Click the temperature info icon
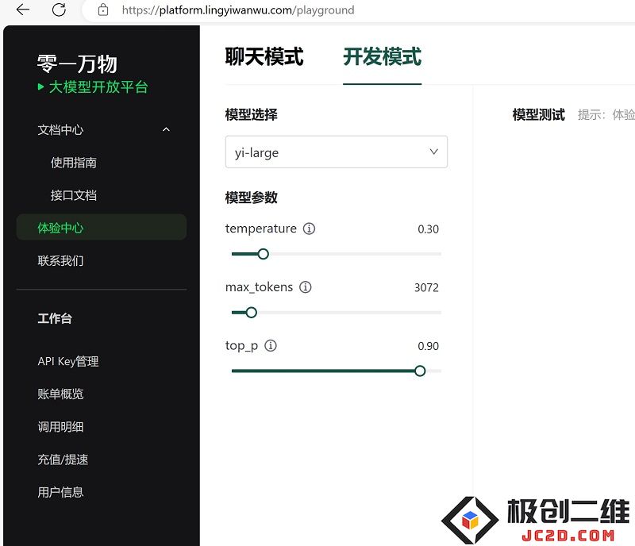Image resolution: width=635 pixels, height=546 pixels. [x=309, y=229]
